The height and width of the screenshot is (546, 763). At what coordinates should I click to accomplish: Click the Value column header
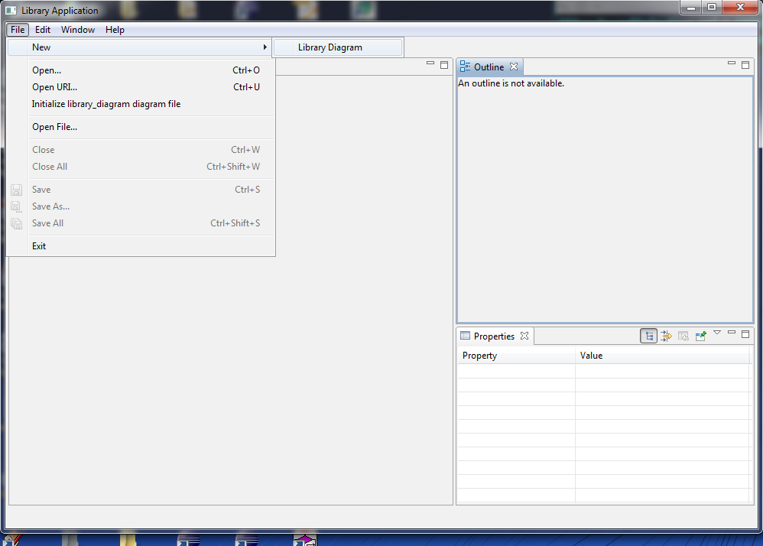tap(662, 356)
